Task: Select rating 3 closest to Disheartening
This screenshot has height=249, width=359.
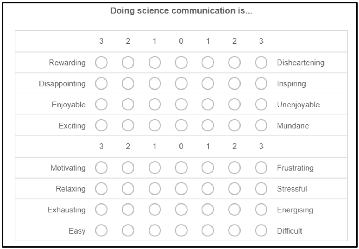Action: click(x=261, y=63)
